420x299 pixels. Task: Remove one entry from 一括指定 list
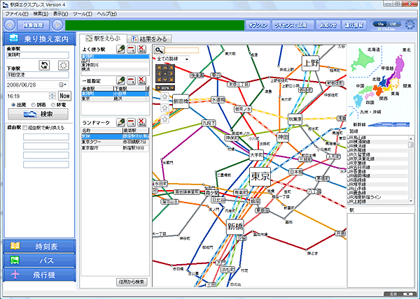click(131, 80)
